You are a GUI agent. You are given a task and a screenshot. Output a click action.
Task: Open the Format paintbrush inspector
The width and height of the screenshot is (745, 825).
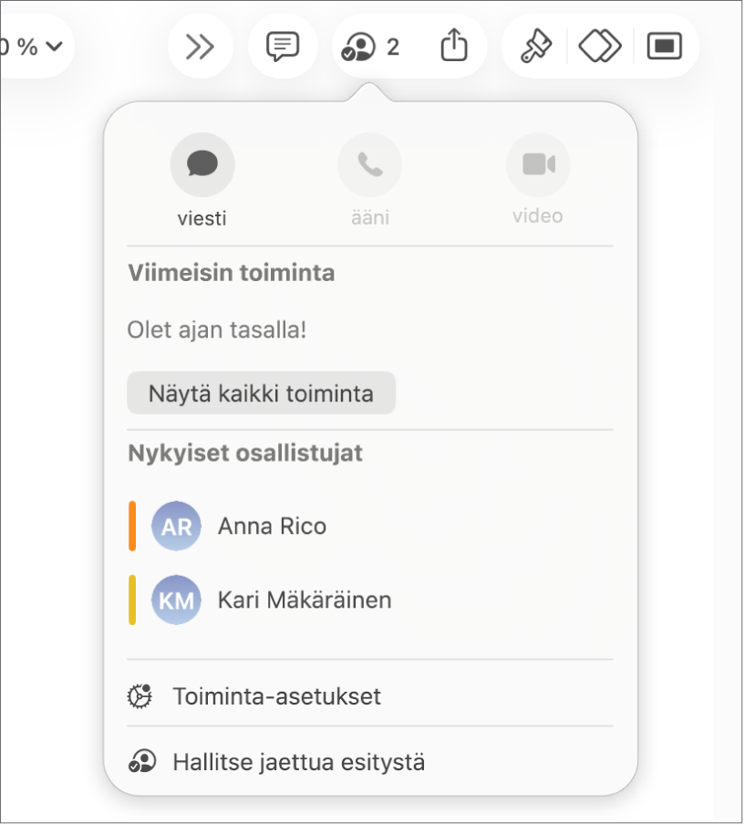point(535,47)
